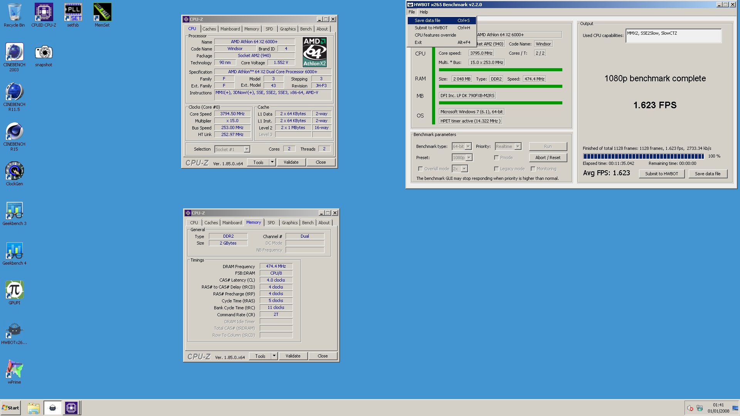Open the Benchmark type 64-bit dropdown
This screenshot has height=416, width=740.
pyautogui.click(x=462, y=146)
